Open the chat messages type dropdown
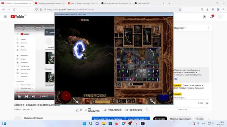227x127 pixels. [x=180, y=28]
